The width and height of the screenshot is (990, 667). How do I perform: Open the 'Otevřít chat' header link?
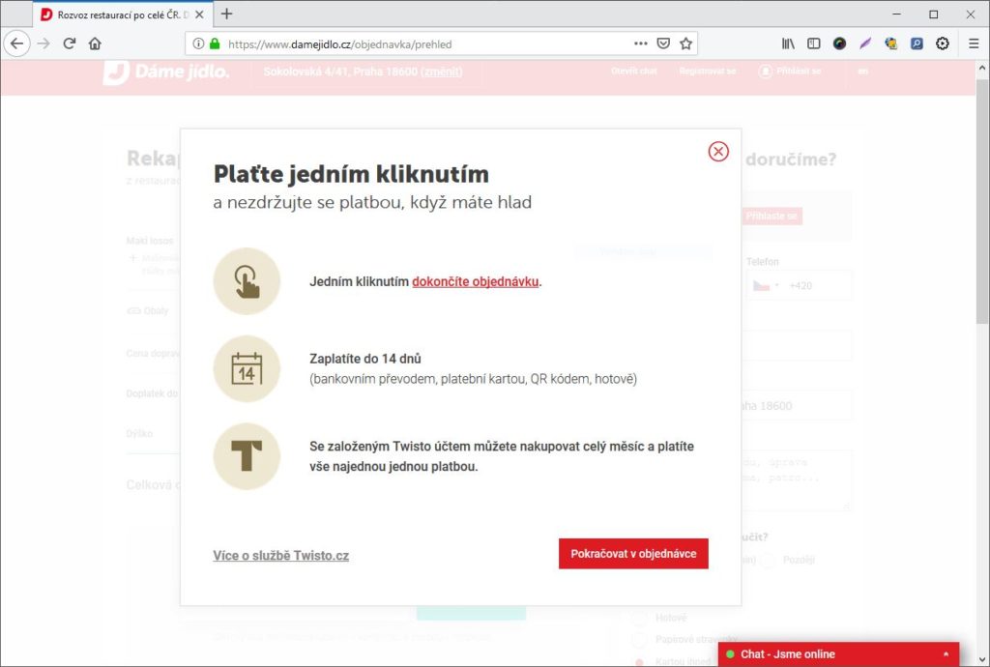[x=634, y=72]
